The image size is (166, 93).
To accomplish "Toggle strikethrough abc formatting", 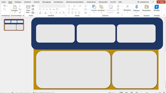I will [54, 9].
